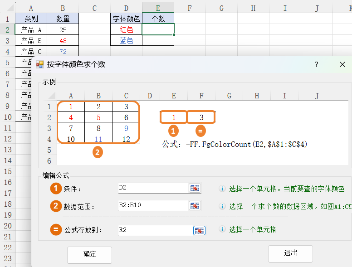Select the blue 蓝色 cell D3
The width and height of the screenshot is (352, 267).
126,40
